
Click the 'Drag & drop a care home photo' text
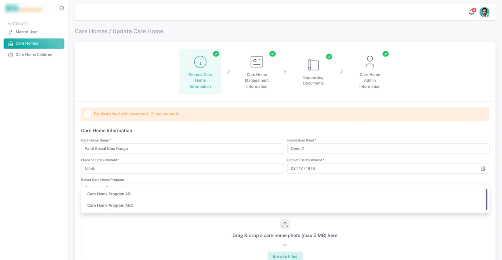[285, 235]
